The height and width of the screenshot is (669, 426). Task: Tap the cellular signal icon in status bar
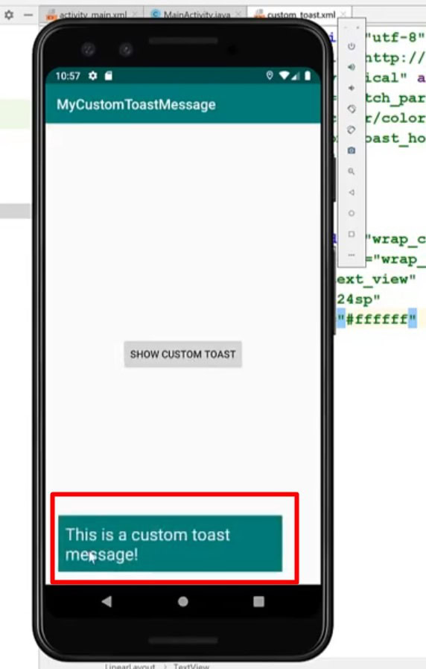pos(295,77)
